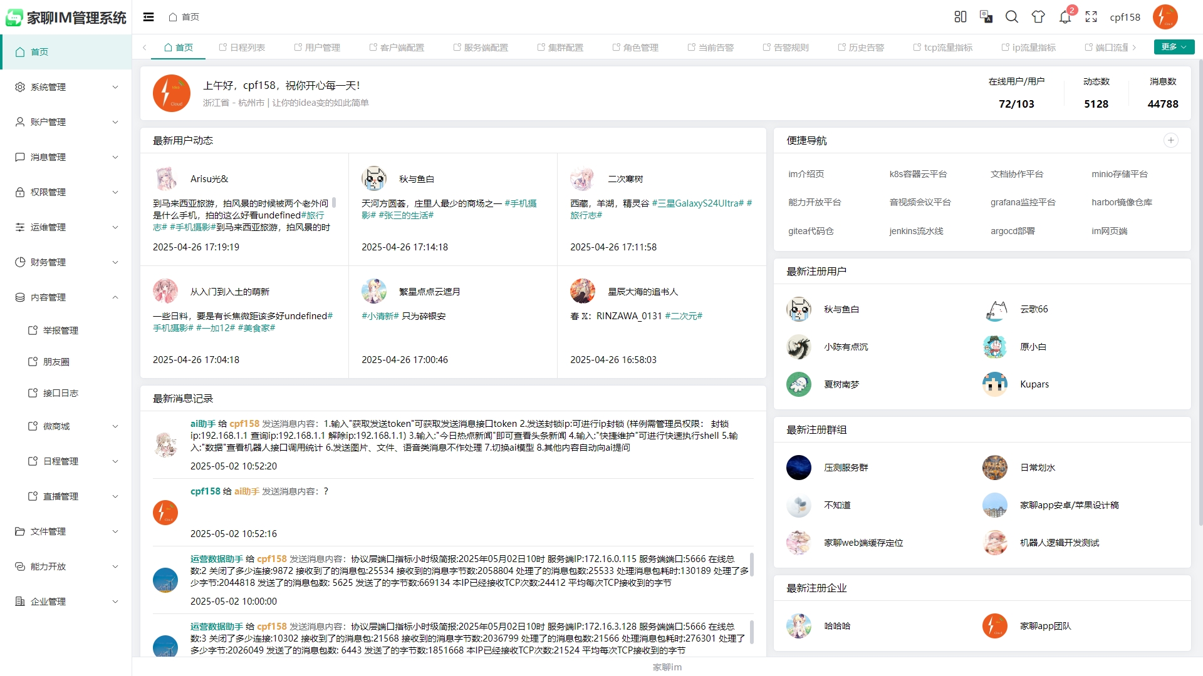Open the theme shirt icon

click(1038, 17)
